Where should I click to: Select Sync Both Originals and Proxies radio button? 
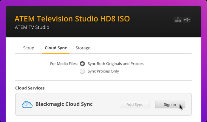pos(82,64)
